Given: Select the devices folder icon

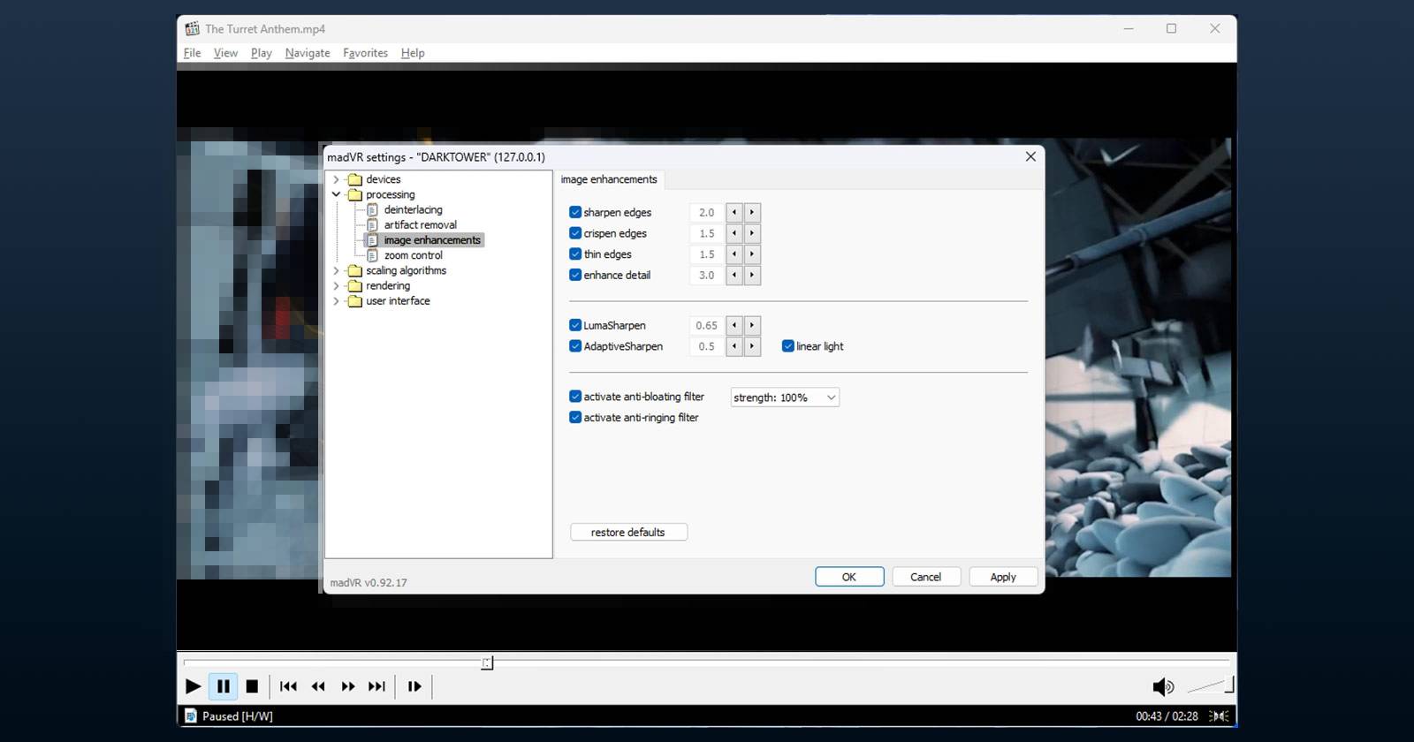Looking at the screenshot, I should pos(355,179).
